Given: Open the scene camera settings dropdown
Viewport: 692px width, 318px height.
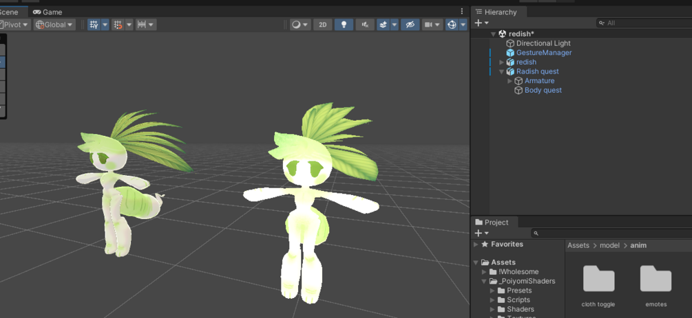Looking at the screenshot, I should point(432,25).
